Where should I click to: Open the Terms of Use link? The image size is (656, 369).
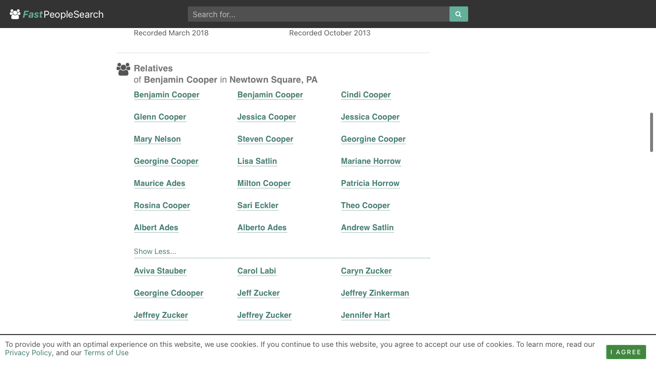coord(106,353)
